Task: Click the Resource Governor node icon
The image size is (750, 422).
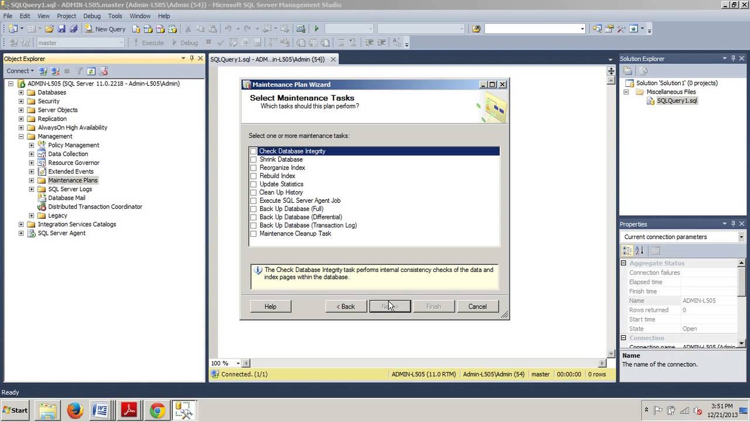Action: pos(42,163)
